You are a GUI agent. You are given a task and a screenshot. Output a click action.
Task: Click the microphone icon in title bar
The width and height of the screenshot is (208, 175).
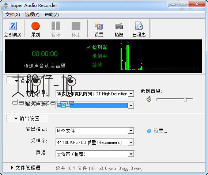tap(6, 5)
